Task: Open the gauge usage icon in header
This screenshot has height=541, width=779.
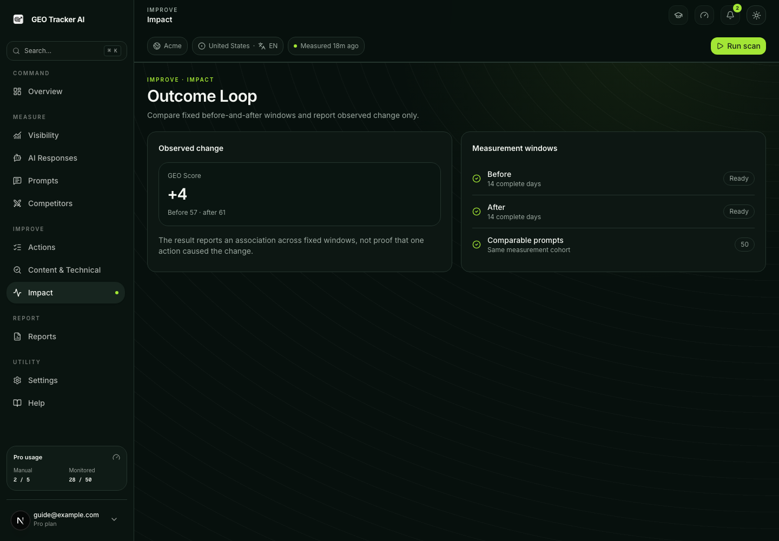Action: click(x=704, y=15)
